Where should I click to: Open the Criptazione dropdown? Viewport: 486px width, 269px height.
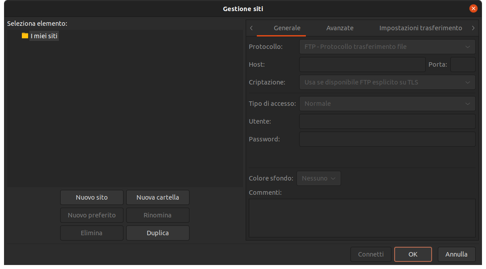click(x=387, y=82)
